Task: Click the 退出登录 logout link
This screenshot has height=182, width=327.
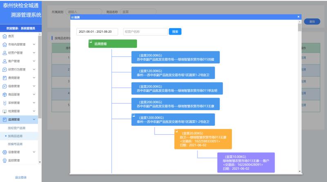Action: tap(20, 177)
